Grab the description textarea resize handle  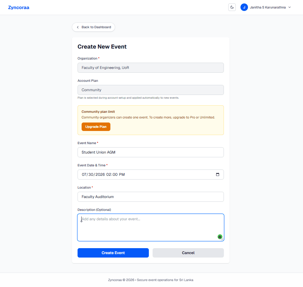(222, 240)
